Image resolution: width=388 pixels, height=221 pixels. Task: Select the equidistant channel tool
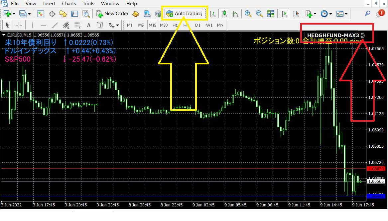(66, 25)
